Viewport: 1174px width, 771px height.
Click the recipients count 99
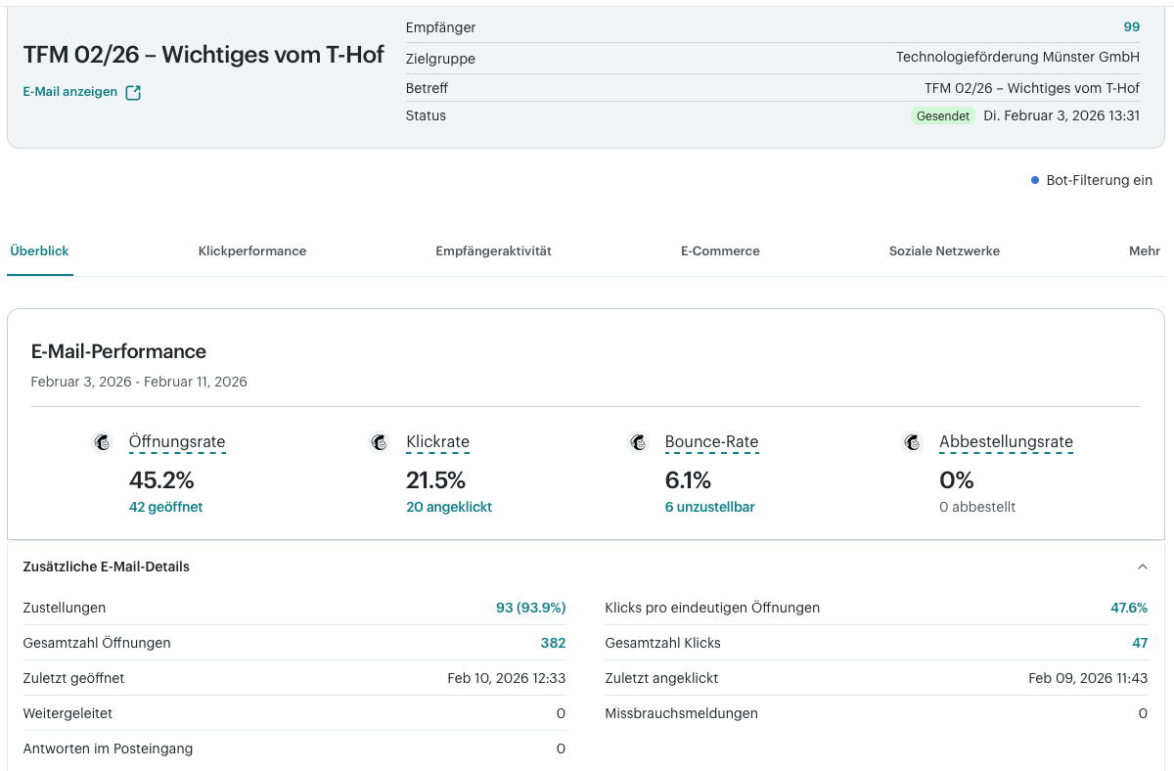1132,27
